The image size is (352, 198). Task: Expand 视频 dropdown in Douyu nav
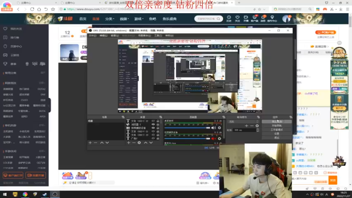(124, 19)
